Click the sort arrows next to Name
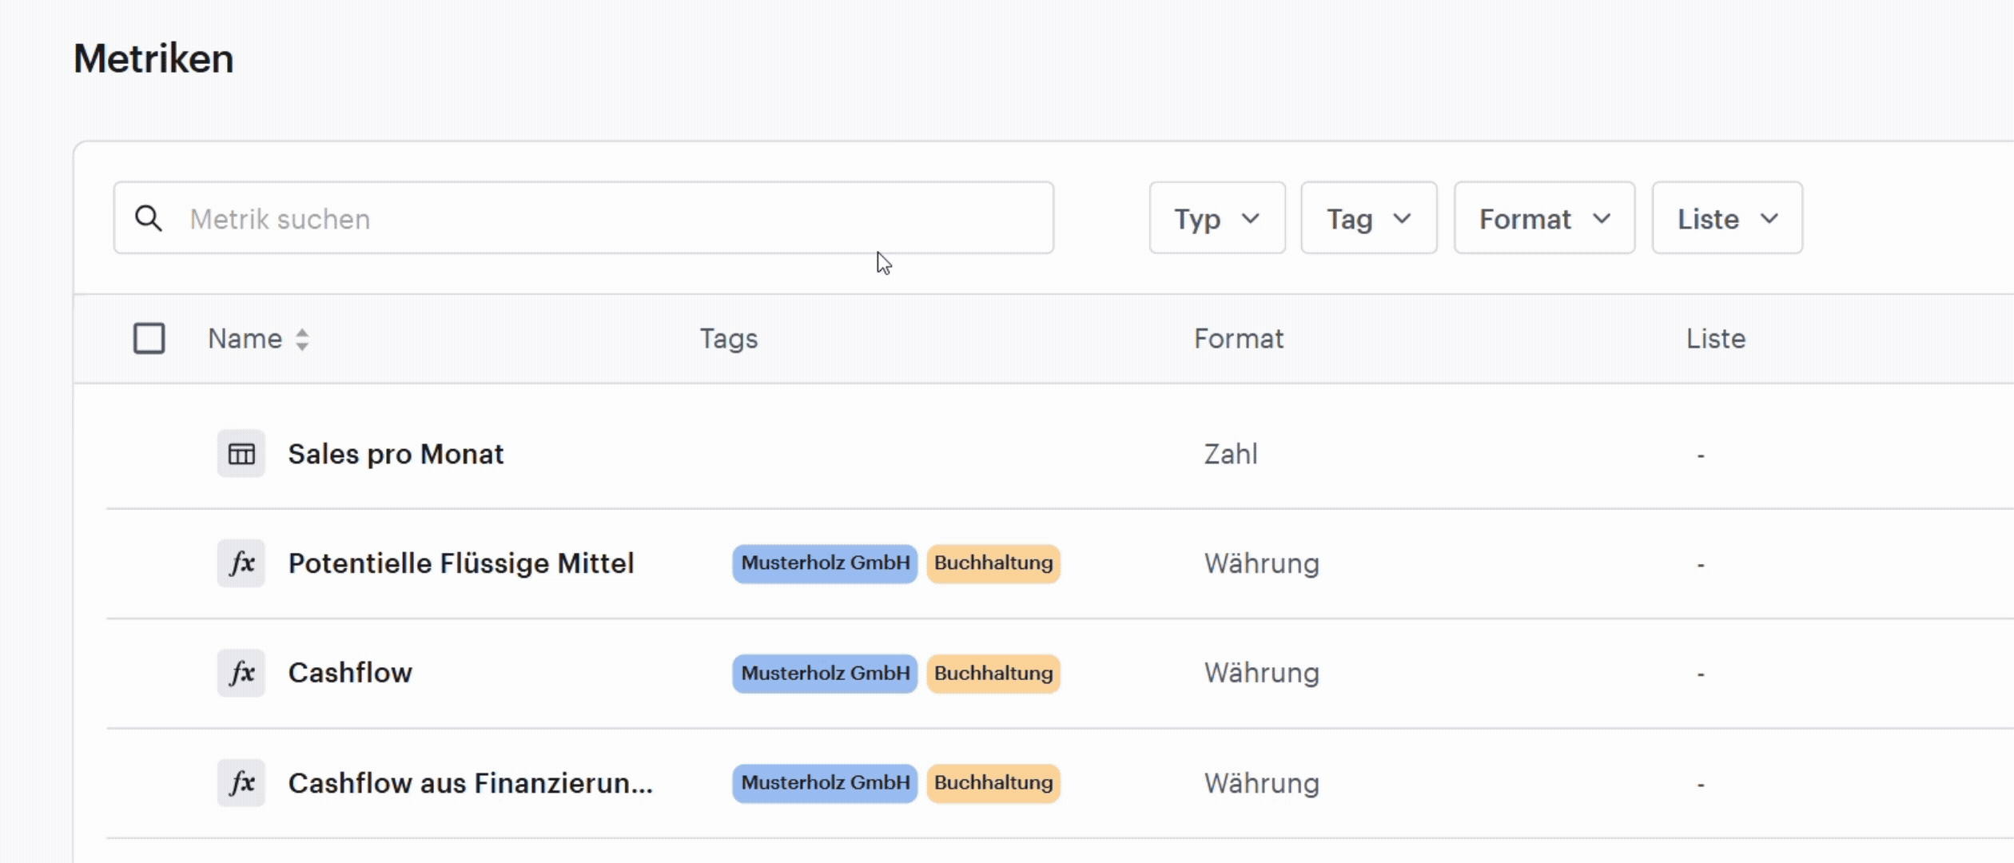The image size is (2014, 863). (x=302, y=340)
